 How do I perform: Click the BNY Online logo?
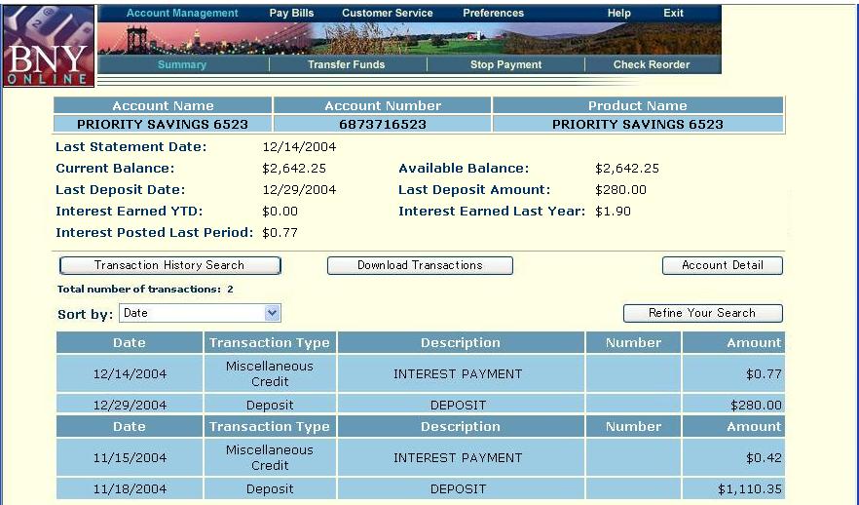tap(49, 46)
